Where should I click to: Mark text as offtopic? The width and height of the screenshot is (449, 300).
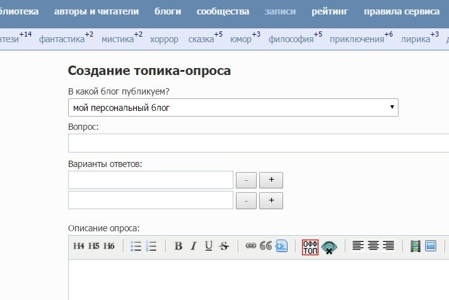click(310, 246)
